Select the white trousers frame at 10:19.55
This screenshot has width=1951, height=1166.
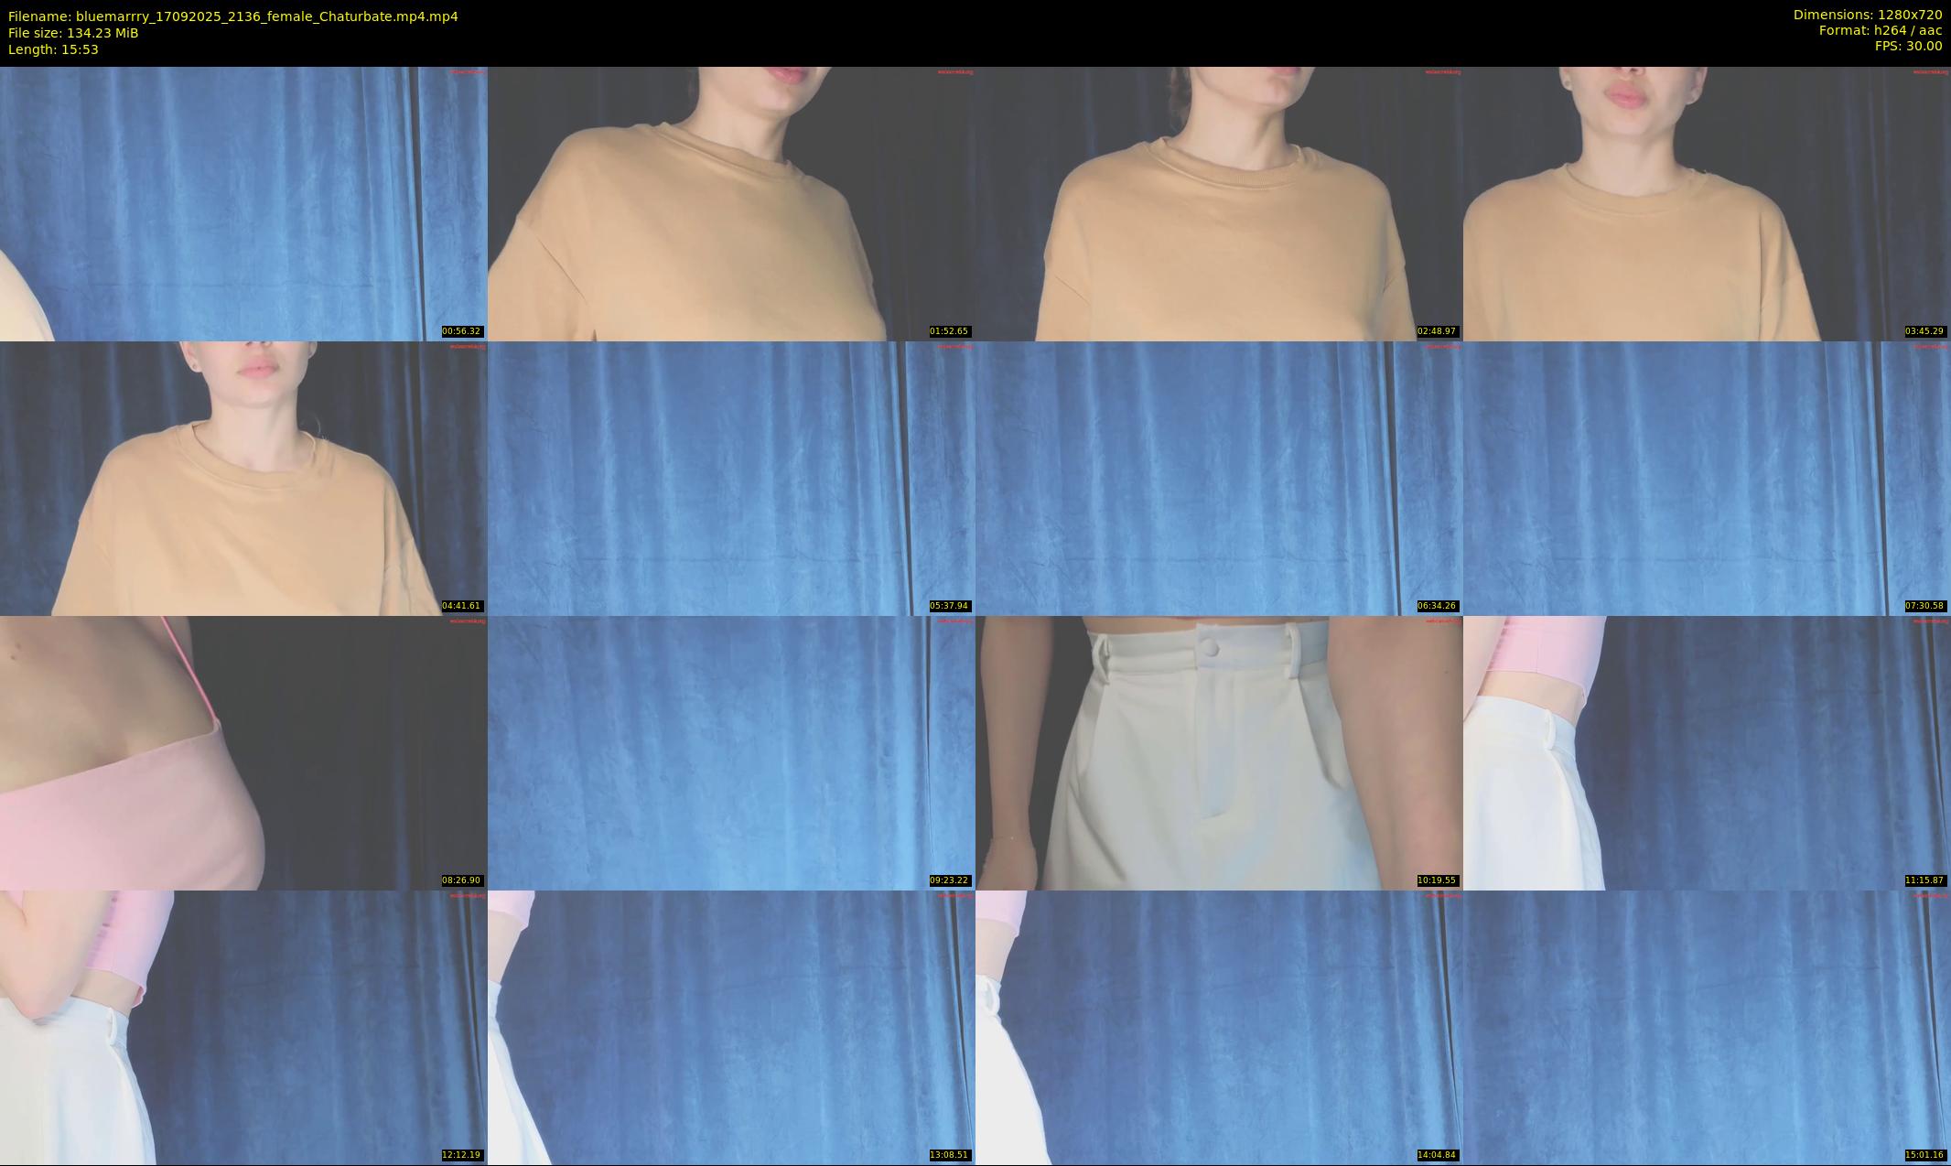pos(1219,752)
